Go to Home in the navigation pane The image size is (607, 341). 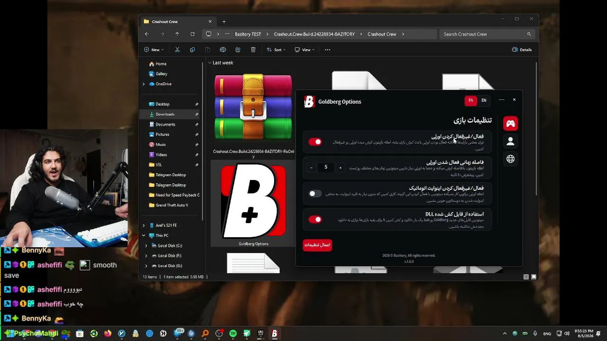coord(161,64)
